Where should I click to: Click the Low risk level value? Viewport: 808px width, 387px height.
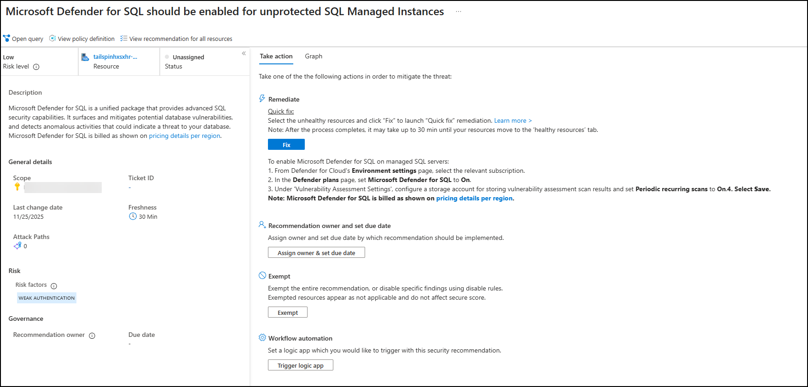[x=8, y=57]
